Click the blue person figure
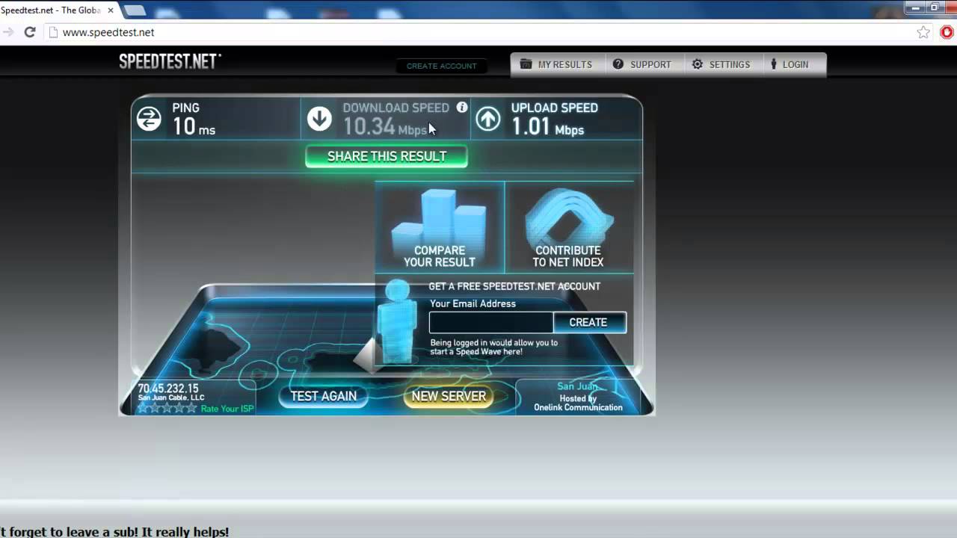 pos(396,321)
